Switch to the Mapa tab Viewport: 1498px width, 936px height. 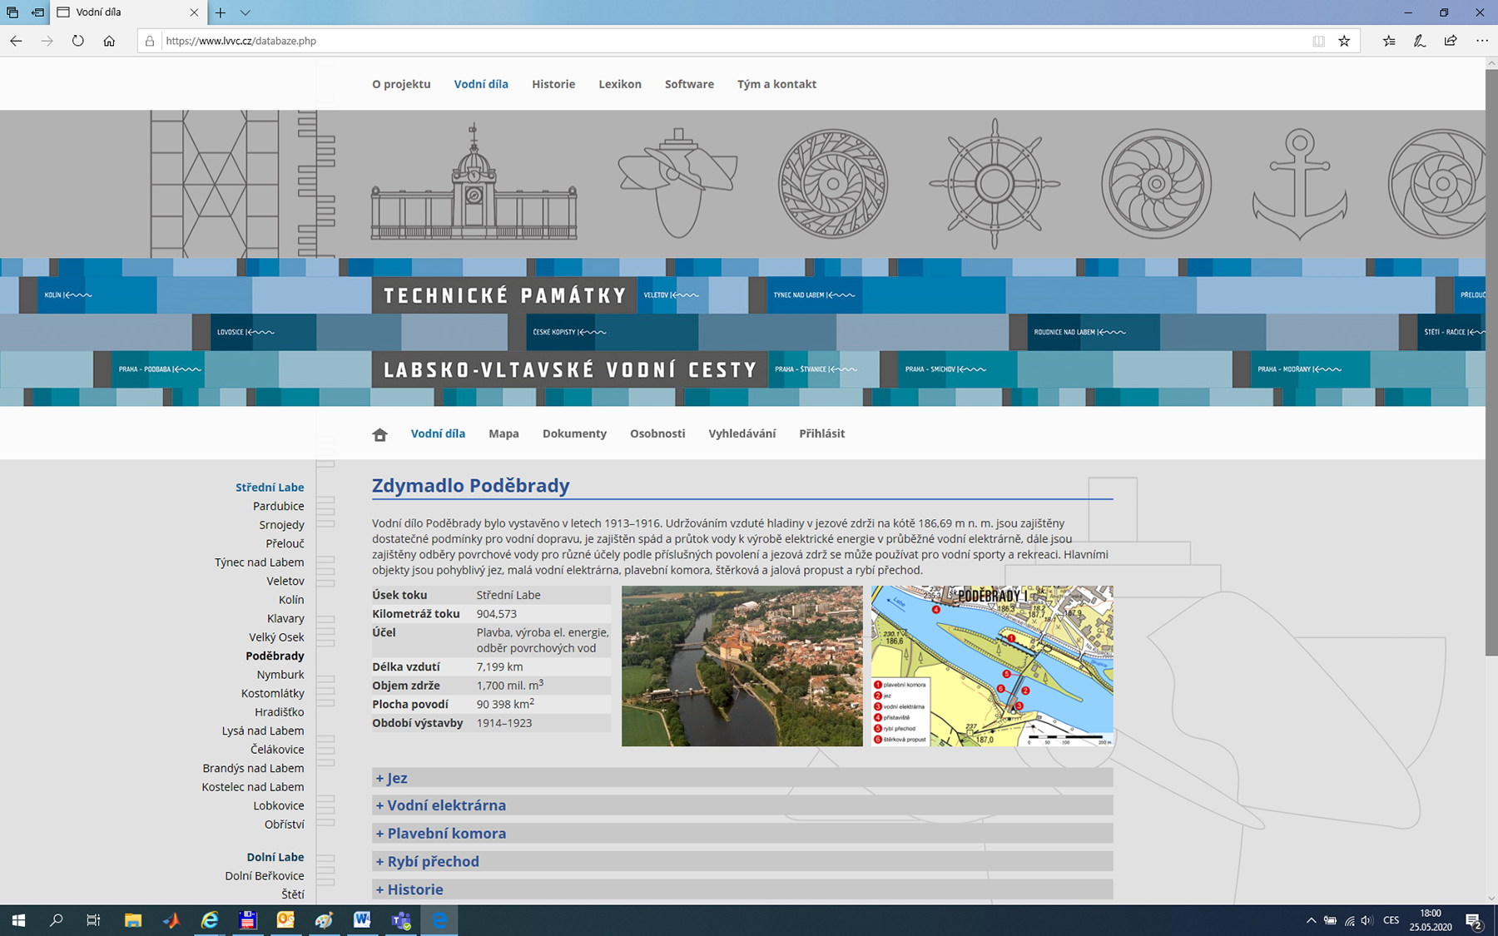click(x=503, y=433)
